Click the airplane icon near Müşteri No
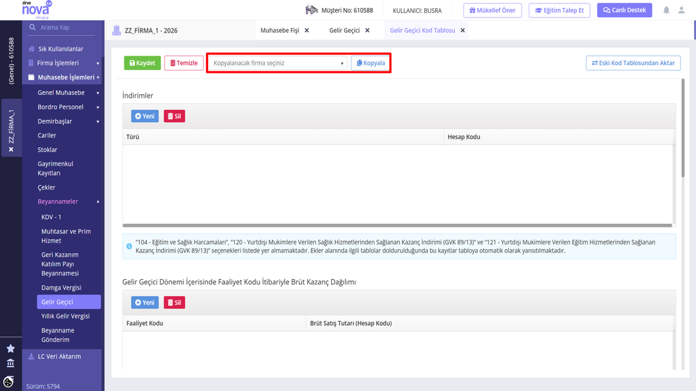 311,10
